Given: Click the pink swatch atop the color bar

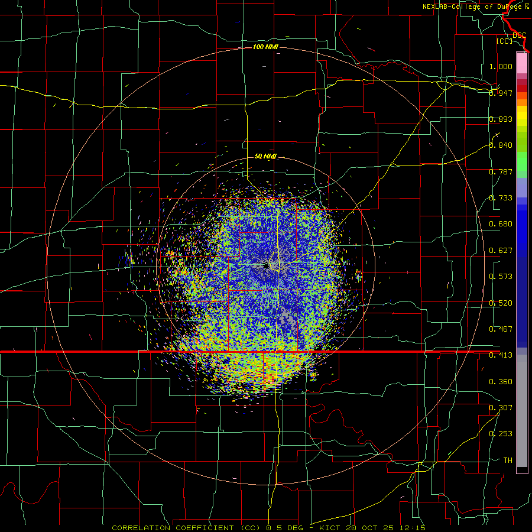Looking at the screenshot, I should (x=522, y=63).
